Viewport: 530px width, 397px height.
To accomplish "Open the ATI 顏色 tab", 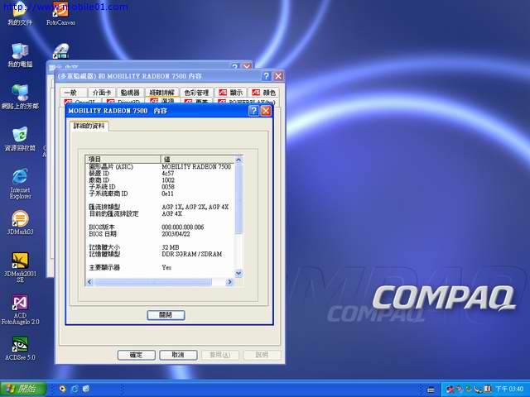I will click(x=264, y=92).
